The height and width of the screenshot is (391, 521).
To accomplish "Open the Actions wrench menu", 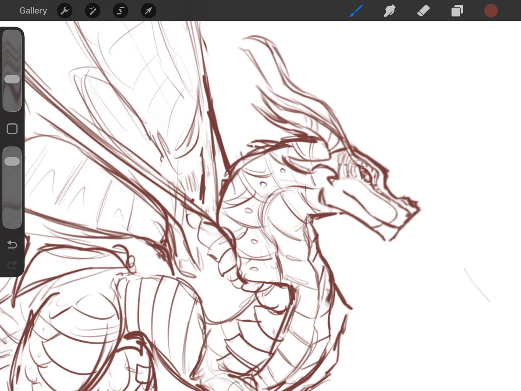I will (x=64, y=11).
